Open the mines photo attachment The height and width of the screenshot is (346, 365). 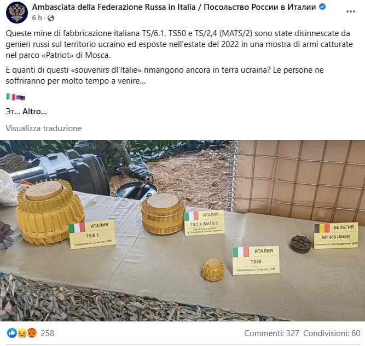pos(183,231)
